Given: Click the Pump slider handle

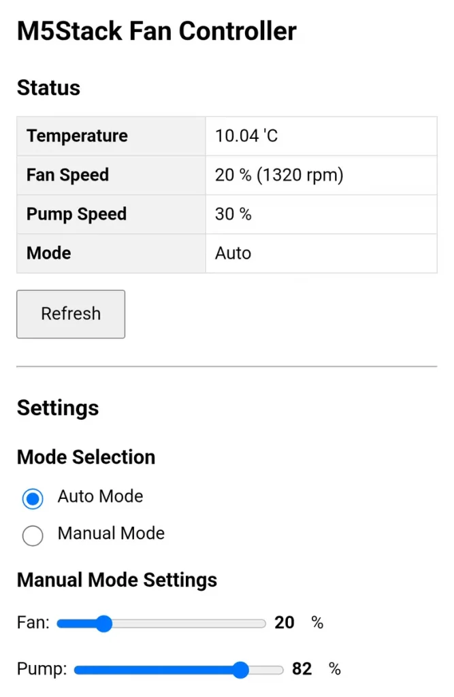Looking at the screenshot, I should (x=240, y=670).
